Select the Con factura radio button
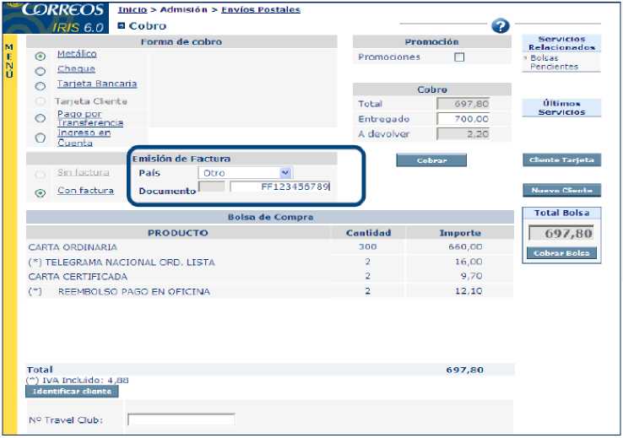Image resolution: width=623 pixels, height=438 pixels. click(41, 192)
